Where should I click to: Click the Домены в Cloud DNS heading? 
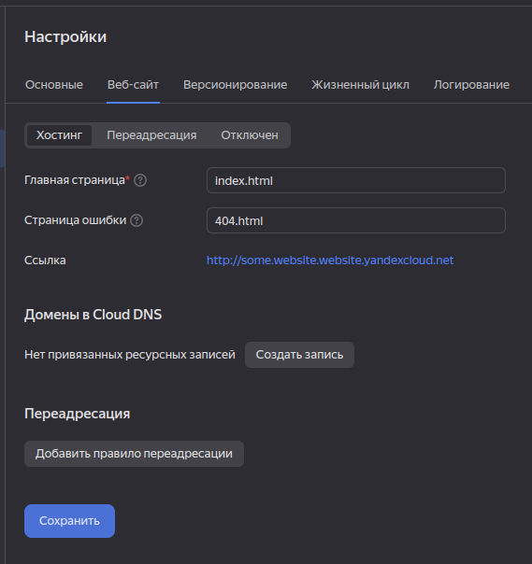point(93,315)
